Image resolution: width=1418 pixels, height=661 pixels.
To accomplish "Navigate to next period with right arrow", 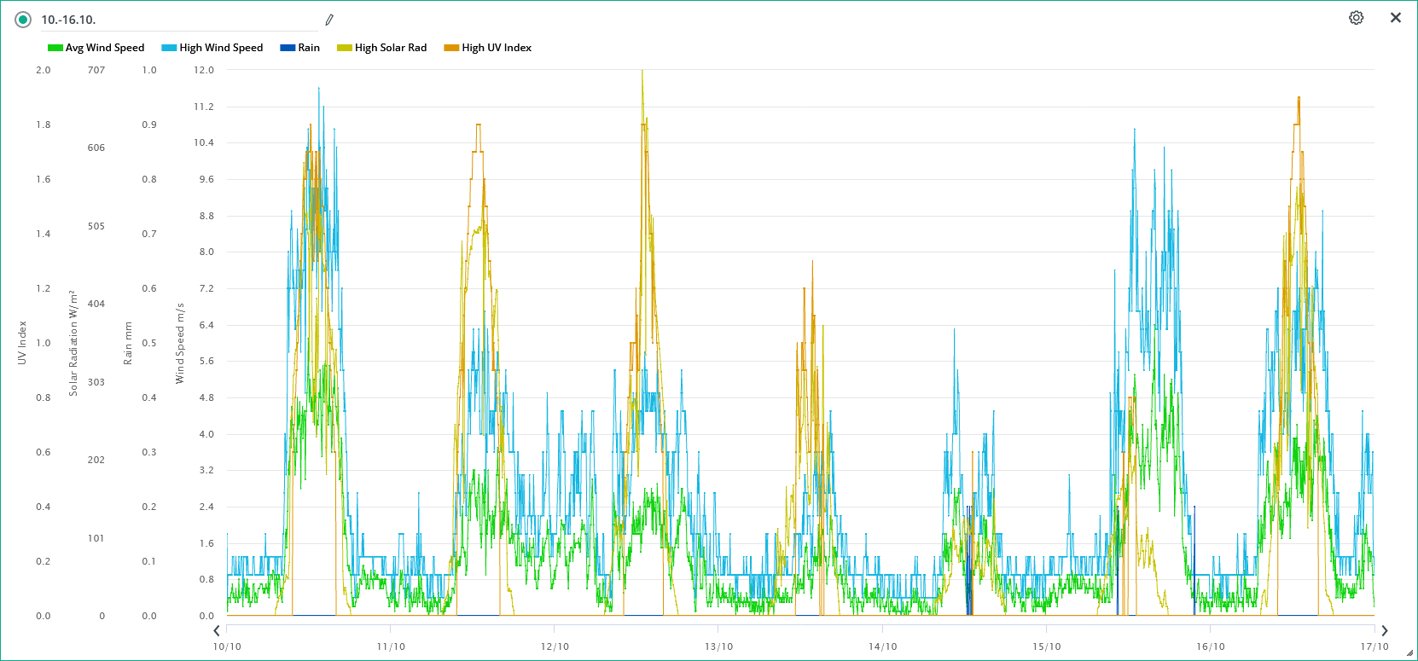I will click(1384, 630).
